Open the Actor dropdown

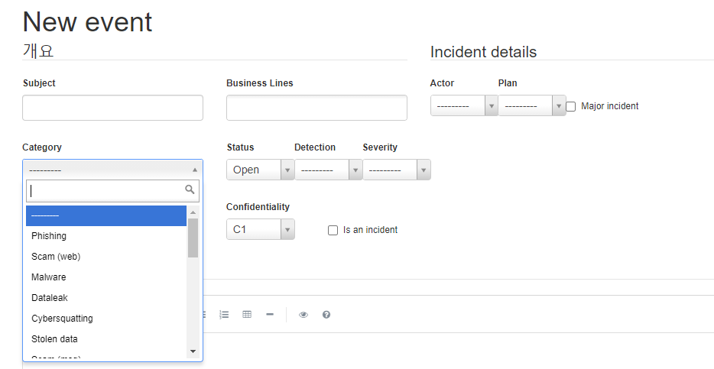pos(464,105)
